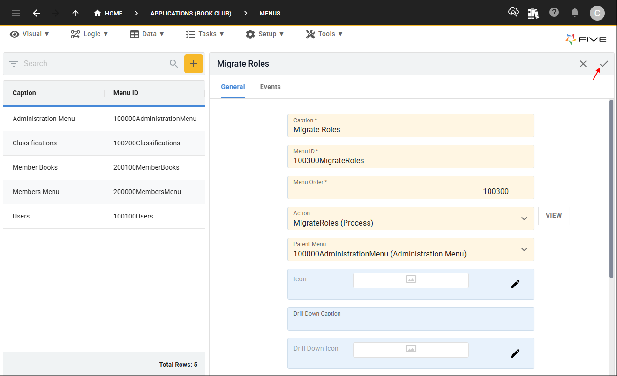
Task: Select the Classifications row
Action: [104, 143]
